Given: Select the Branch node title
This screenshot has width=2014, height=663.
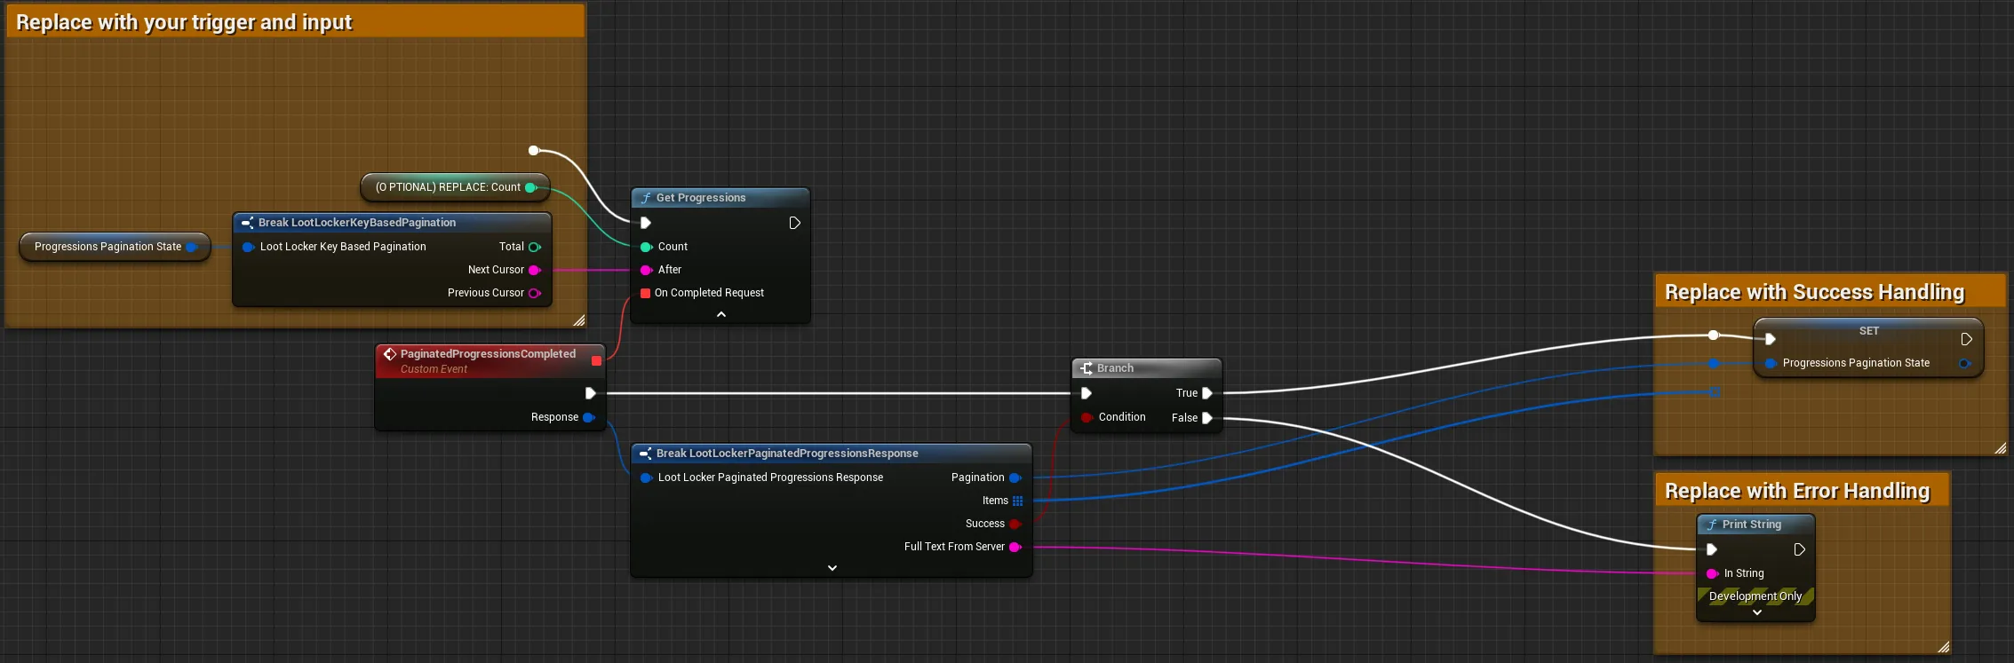Looking at the screenshot, I should point(1115,368).
